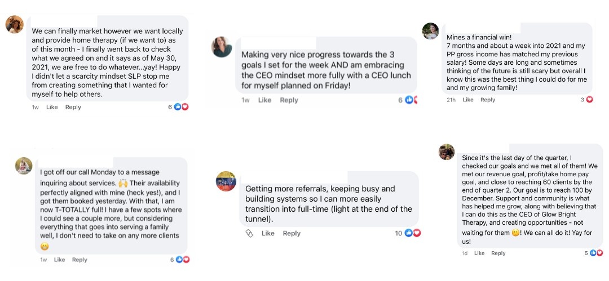The height and width of the screenshot is (281, 609).
Task: Click avatar beside the "Mines a financial win" comment
Action: tap(431, 31)
